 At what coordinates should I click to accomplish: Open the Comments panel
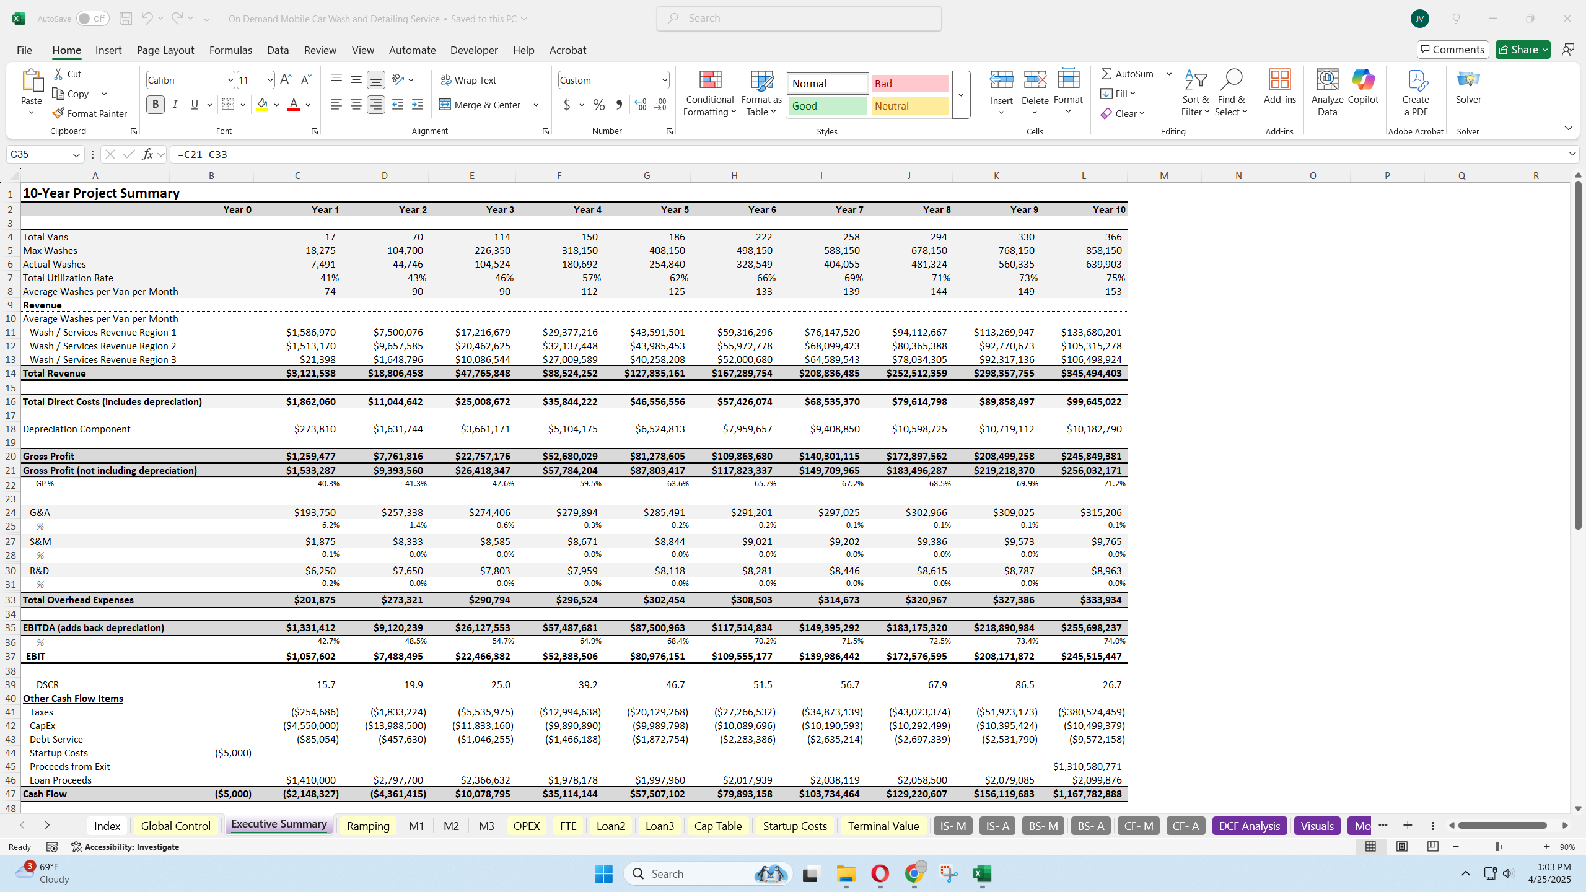tap(1452, 49)
